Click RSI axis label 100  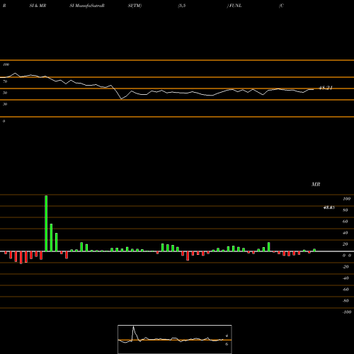click(6, 64)
